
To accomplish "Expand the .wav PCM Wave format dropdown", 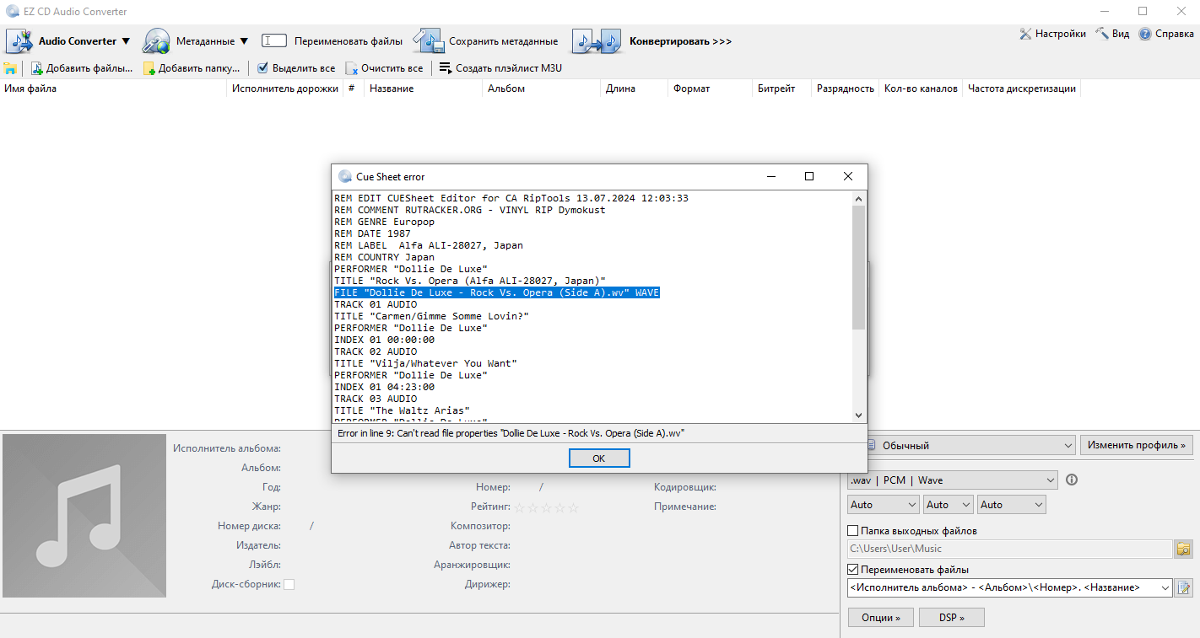I will coord(1050,480).
